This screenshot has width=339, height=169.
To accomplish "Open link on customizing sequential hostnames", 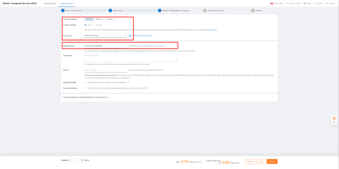I will coord(145,70).
